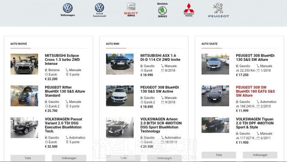Open the Volkswagen Passat Variant thumbnail
The width and height of the screenshot is (287, 162).
[24, 128]
